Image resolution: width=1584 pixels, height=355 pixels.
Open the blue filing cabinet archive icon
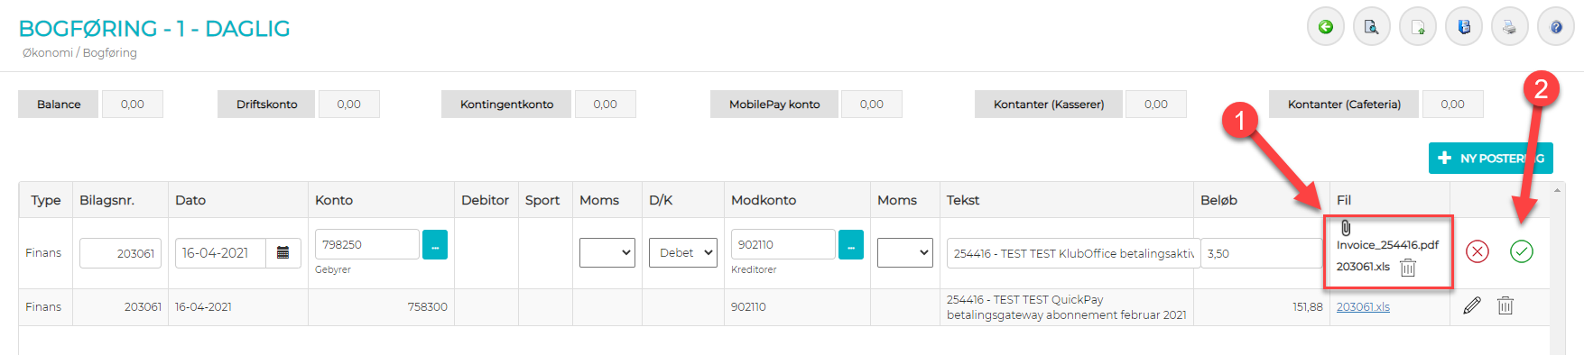[1464, 27]
